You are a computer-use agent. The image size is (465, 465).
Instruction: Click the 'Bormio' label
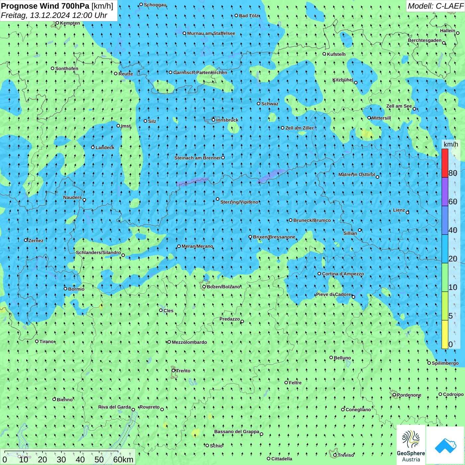[76, 289]
